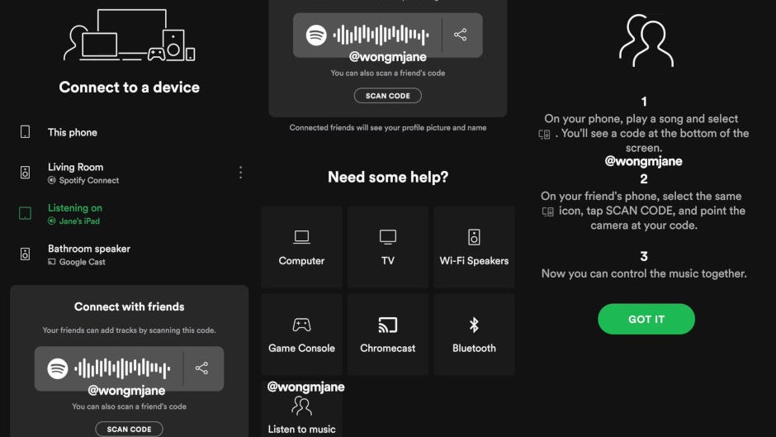The image size is (776, 437).
Task: Open the Wi-Fi Speakers help tile
Action: [x=474, y=247]
